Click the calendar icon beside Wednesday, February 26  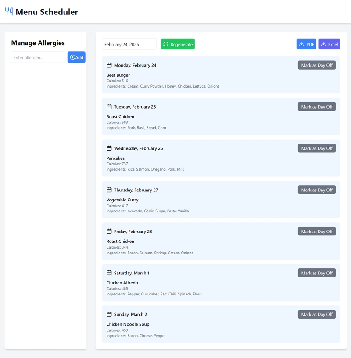pos(109,148)
